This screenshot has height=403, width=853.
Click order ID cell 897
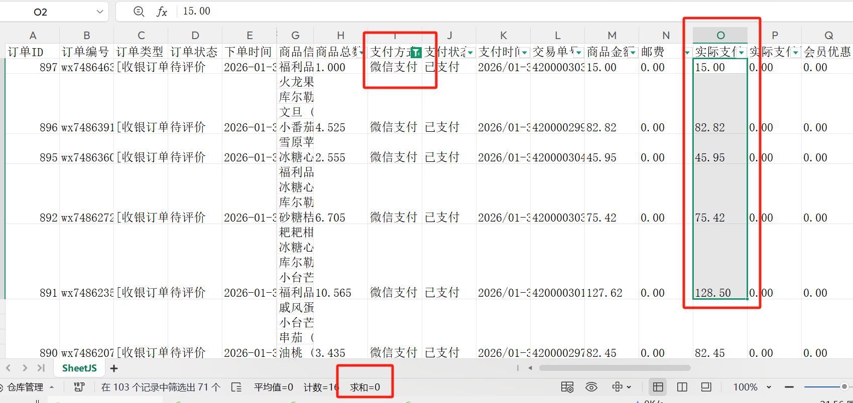(33, 67)
